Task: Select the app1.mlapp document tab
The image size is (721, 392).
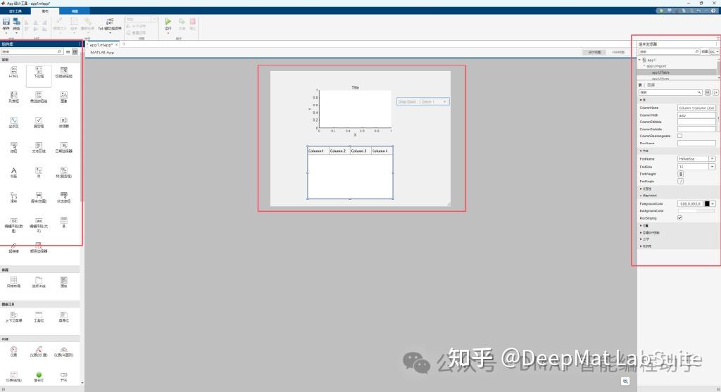Action: [101, 44]
